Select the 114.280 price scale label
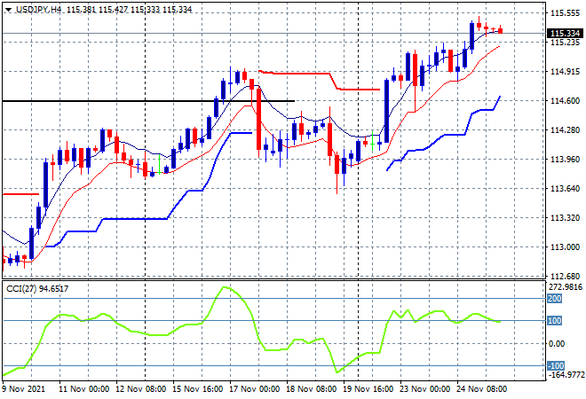Screen dimensions: 586x399 (x=565, y=129)
